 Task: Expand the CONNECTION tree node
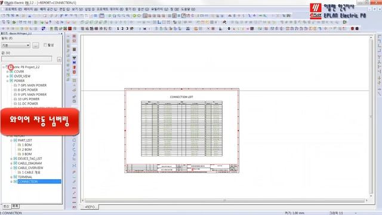11,182
